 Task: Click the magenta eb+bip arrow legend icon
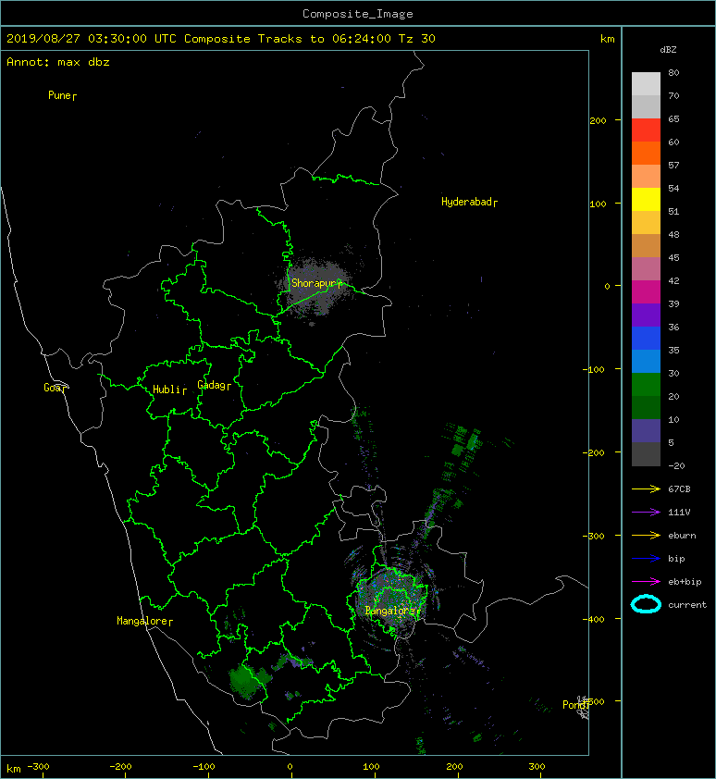(x=646, y=582)
